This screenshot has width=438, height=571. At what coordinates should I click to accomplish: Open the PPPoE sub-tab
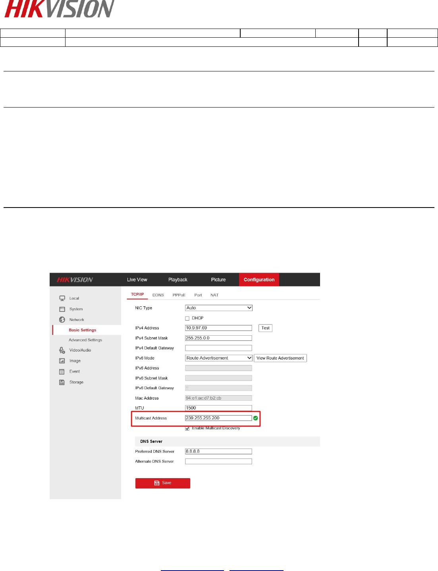(179, 295)
